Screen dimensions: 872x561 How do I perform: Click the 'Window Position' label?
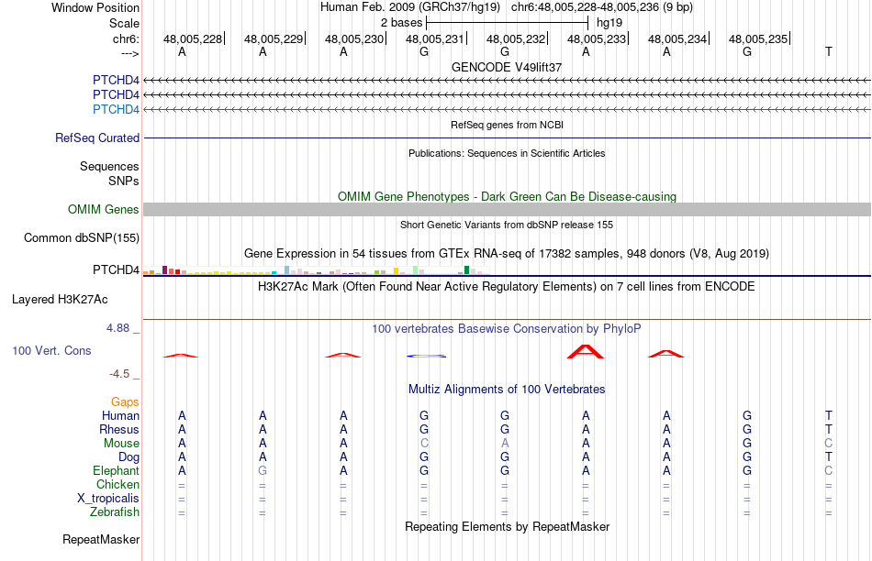pos(95,7)
